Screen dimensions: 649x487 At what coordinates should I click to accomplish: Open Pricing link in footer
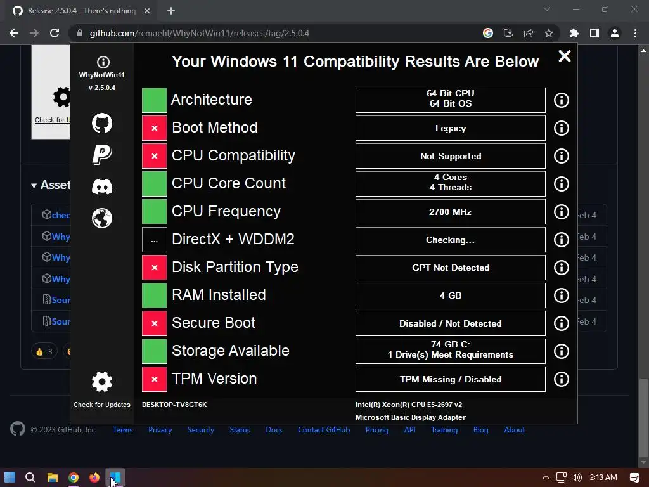point(376,430)
